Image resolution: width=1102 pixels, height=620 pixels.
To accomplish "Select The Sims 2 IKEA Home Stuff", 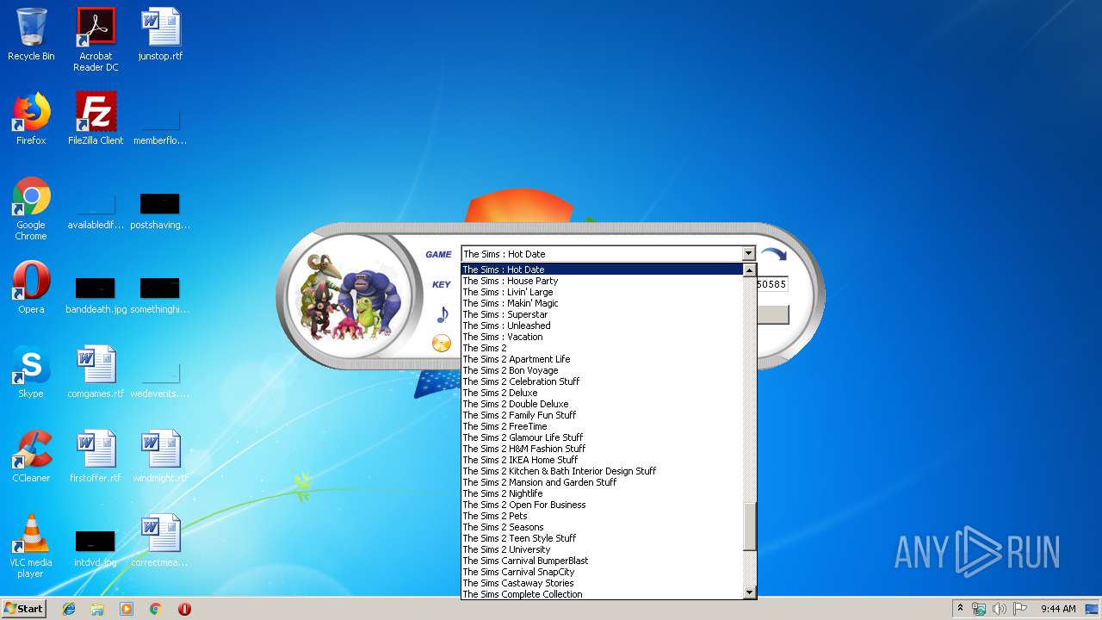I will [602, 460].
